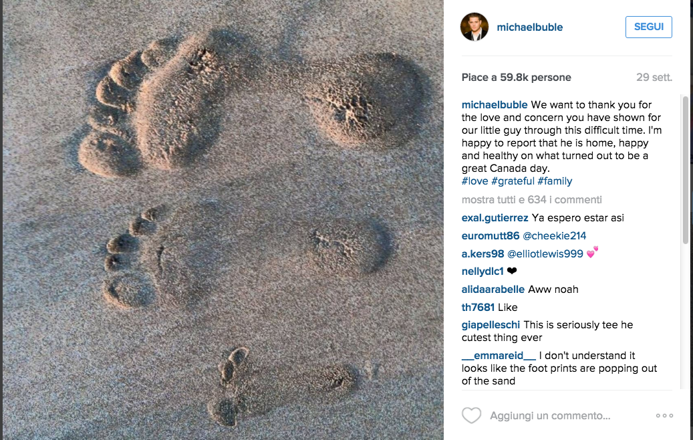Click the '29 sett.' post timestamp
Image resolution: width=693 pixels, height=440 pixels.
pos(654,78)
